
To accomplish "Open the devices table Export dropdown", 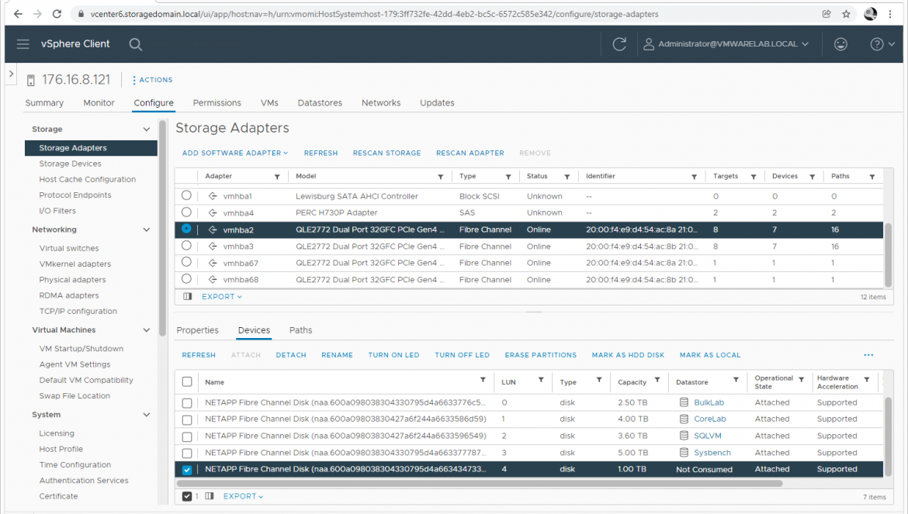I will click(243, 496).
